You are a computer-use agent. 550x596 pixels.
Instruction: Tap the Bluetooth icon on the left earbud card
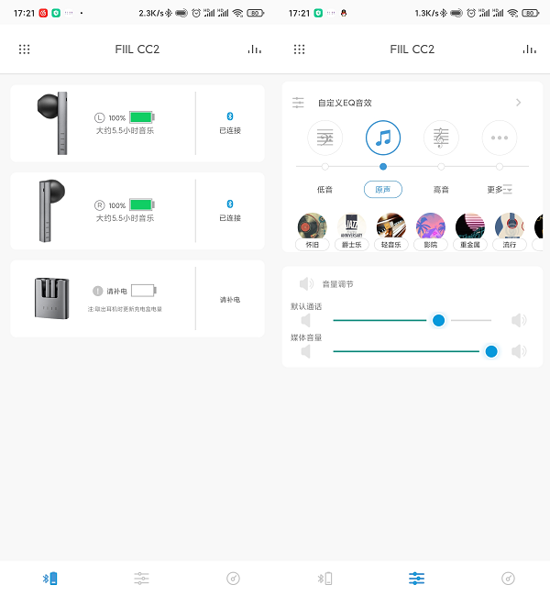click(x=230, y=116)
